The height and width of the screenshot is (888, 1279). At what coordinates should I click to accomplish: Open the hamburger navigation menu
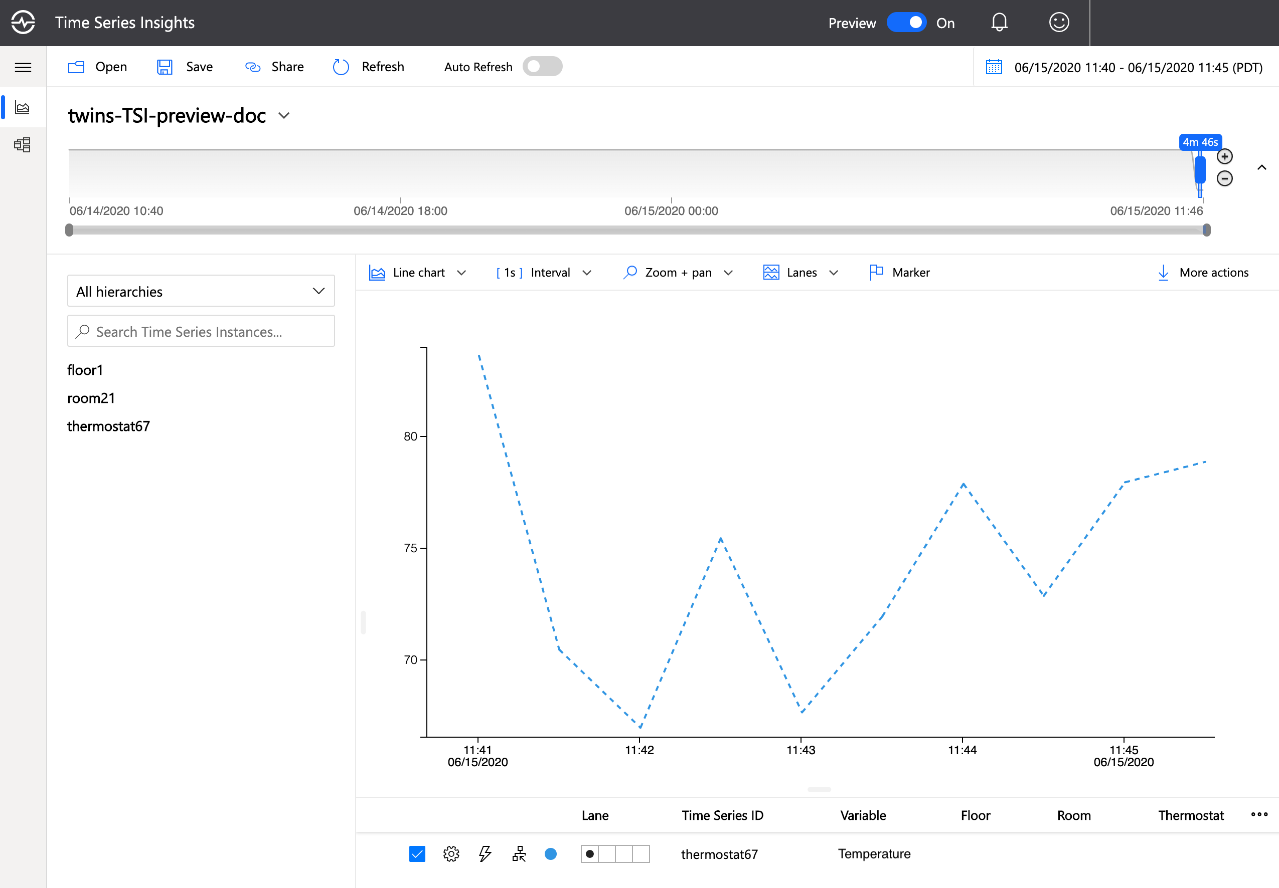(x=23, y=67)
